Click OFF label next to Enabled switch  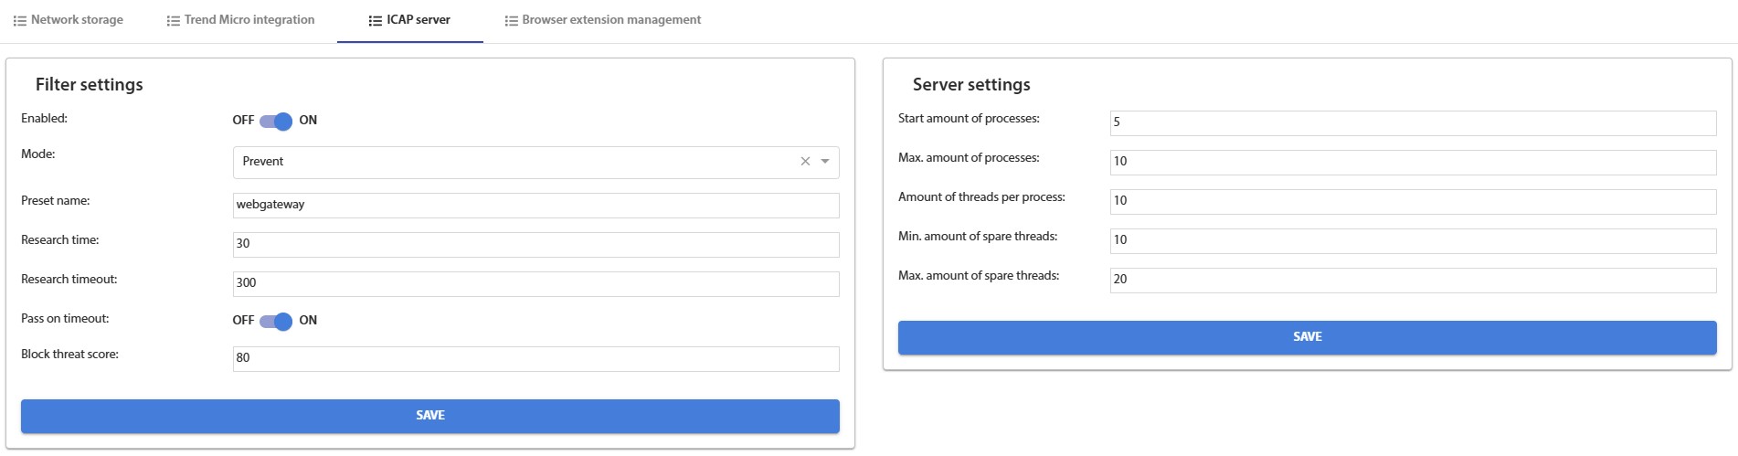tap(243, 121)
